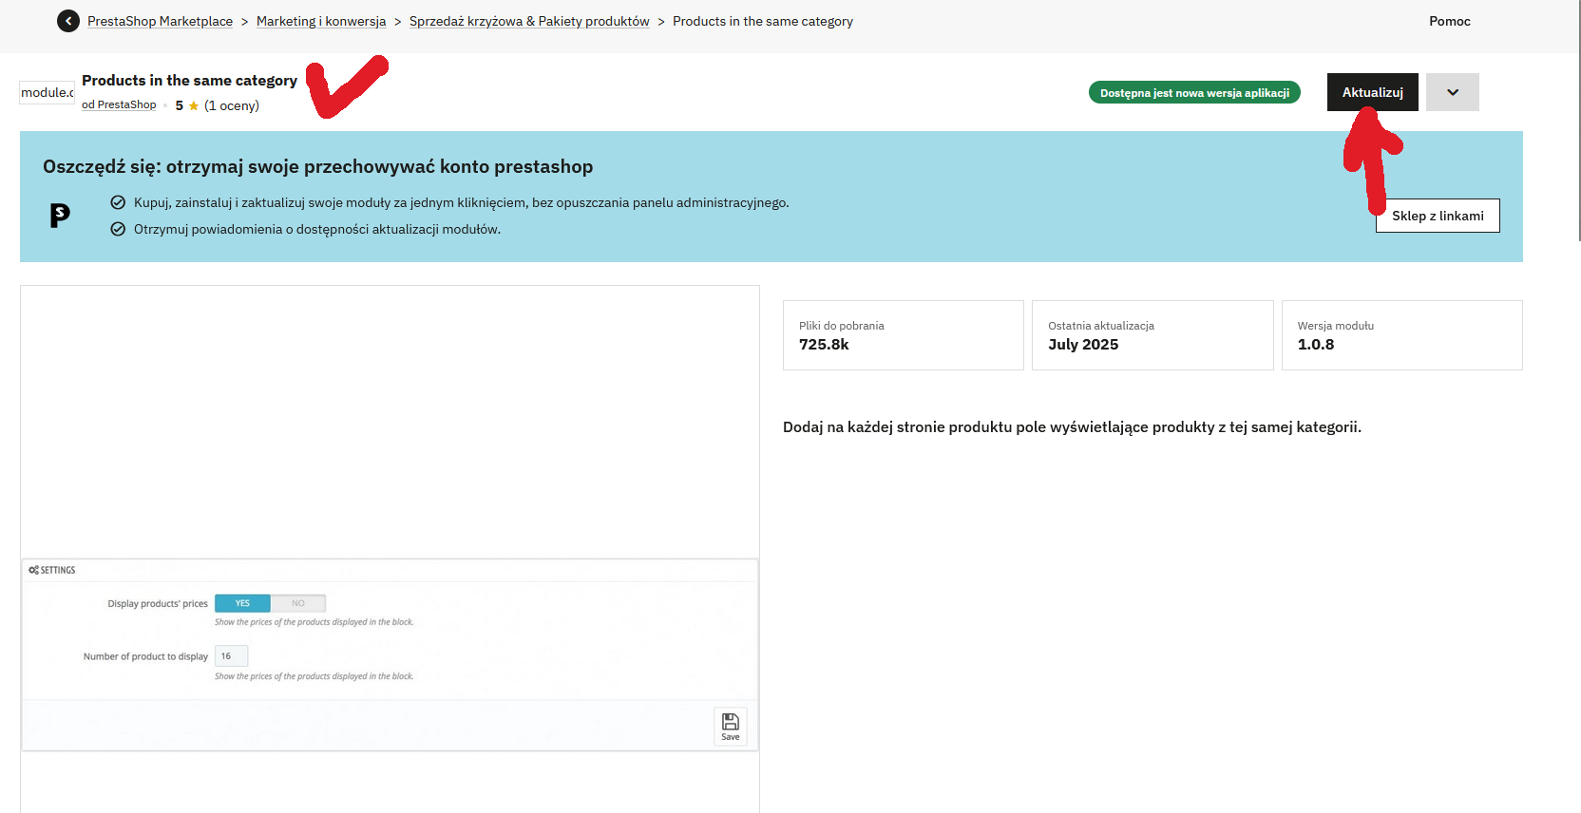Open PrestaShop Marketplace breadcrumb link
Screen dimensions: 1581x813
point(160,21)
